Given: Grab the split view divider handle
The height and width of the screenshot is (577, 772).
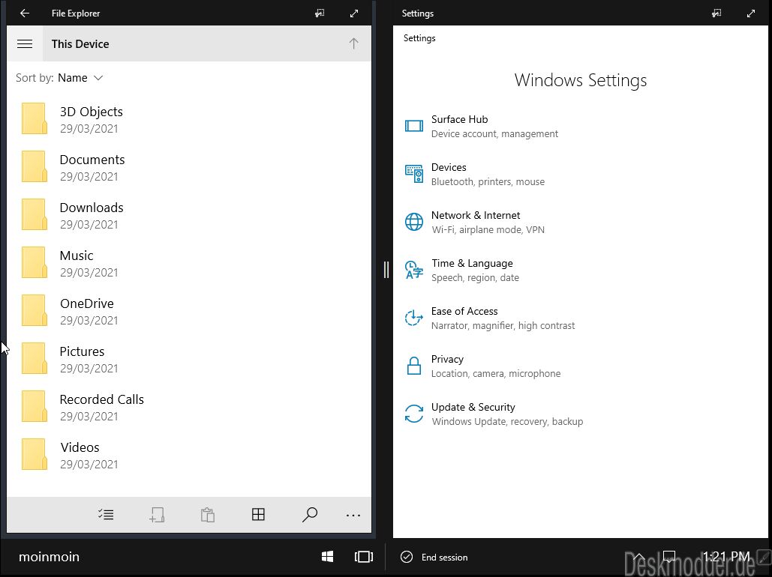Looking at the screenshot, I should click(x=386, y=270).
